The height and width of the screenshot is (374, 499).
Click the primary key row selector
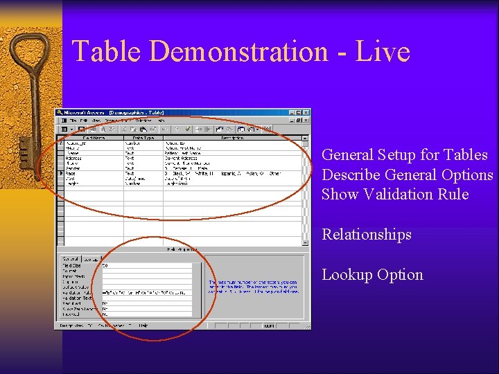(60, 143)
